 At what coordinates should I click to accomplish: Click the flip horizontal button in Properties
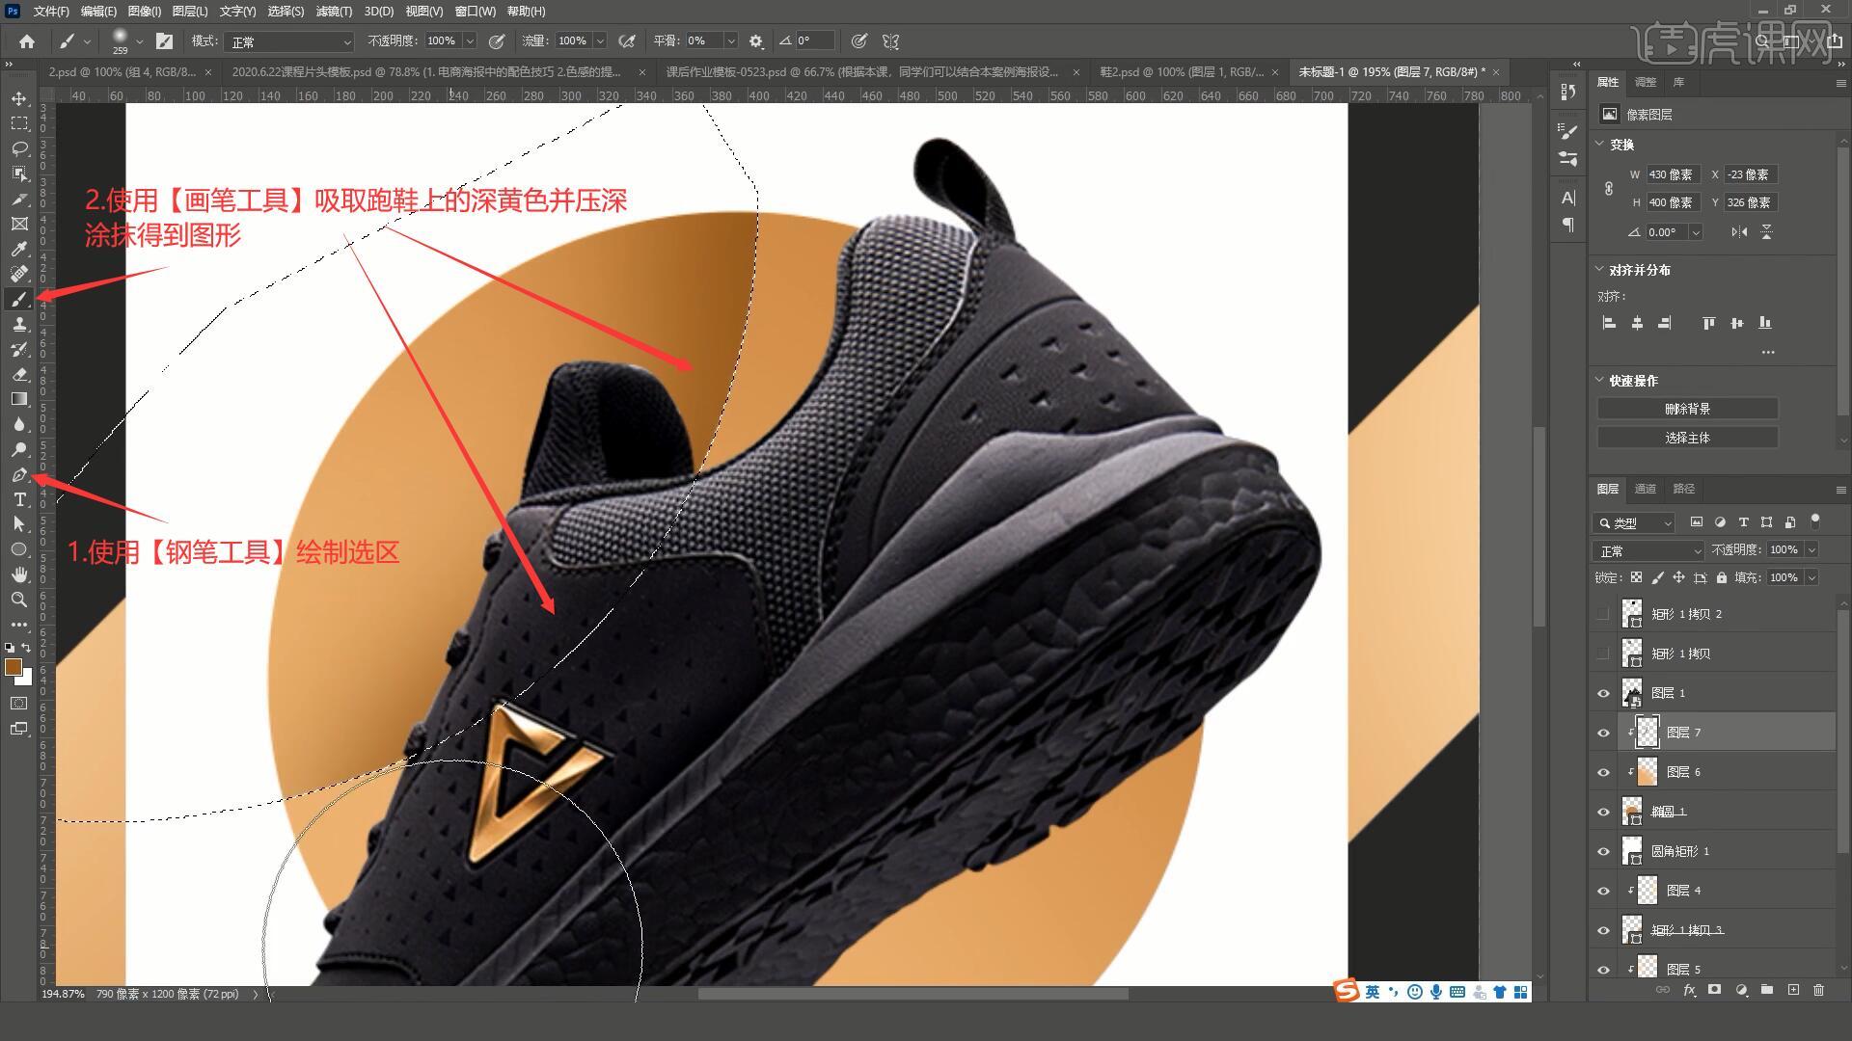coord(1738,232)
